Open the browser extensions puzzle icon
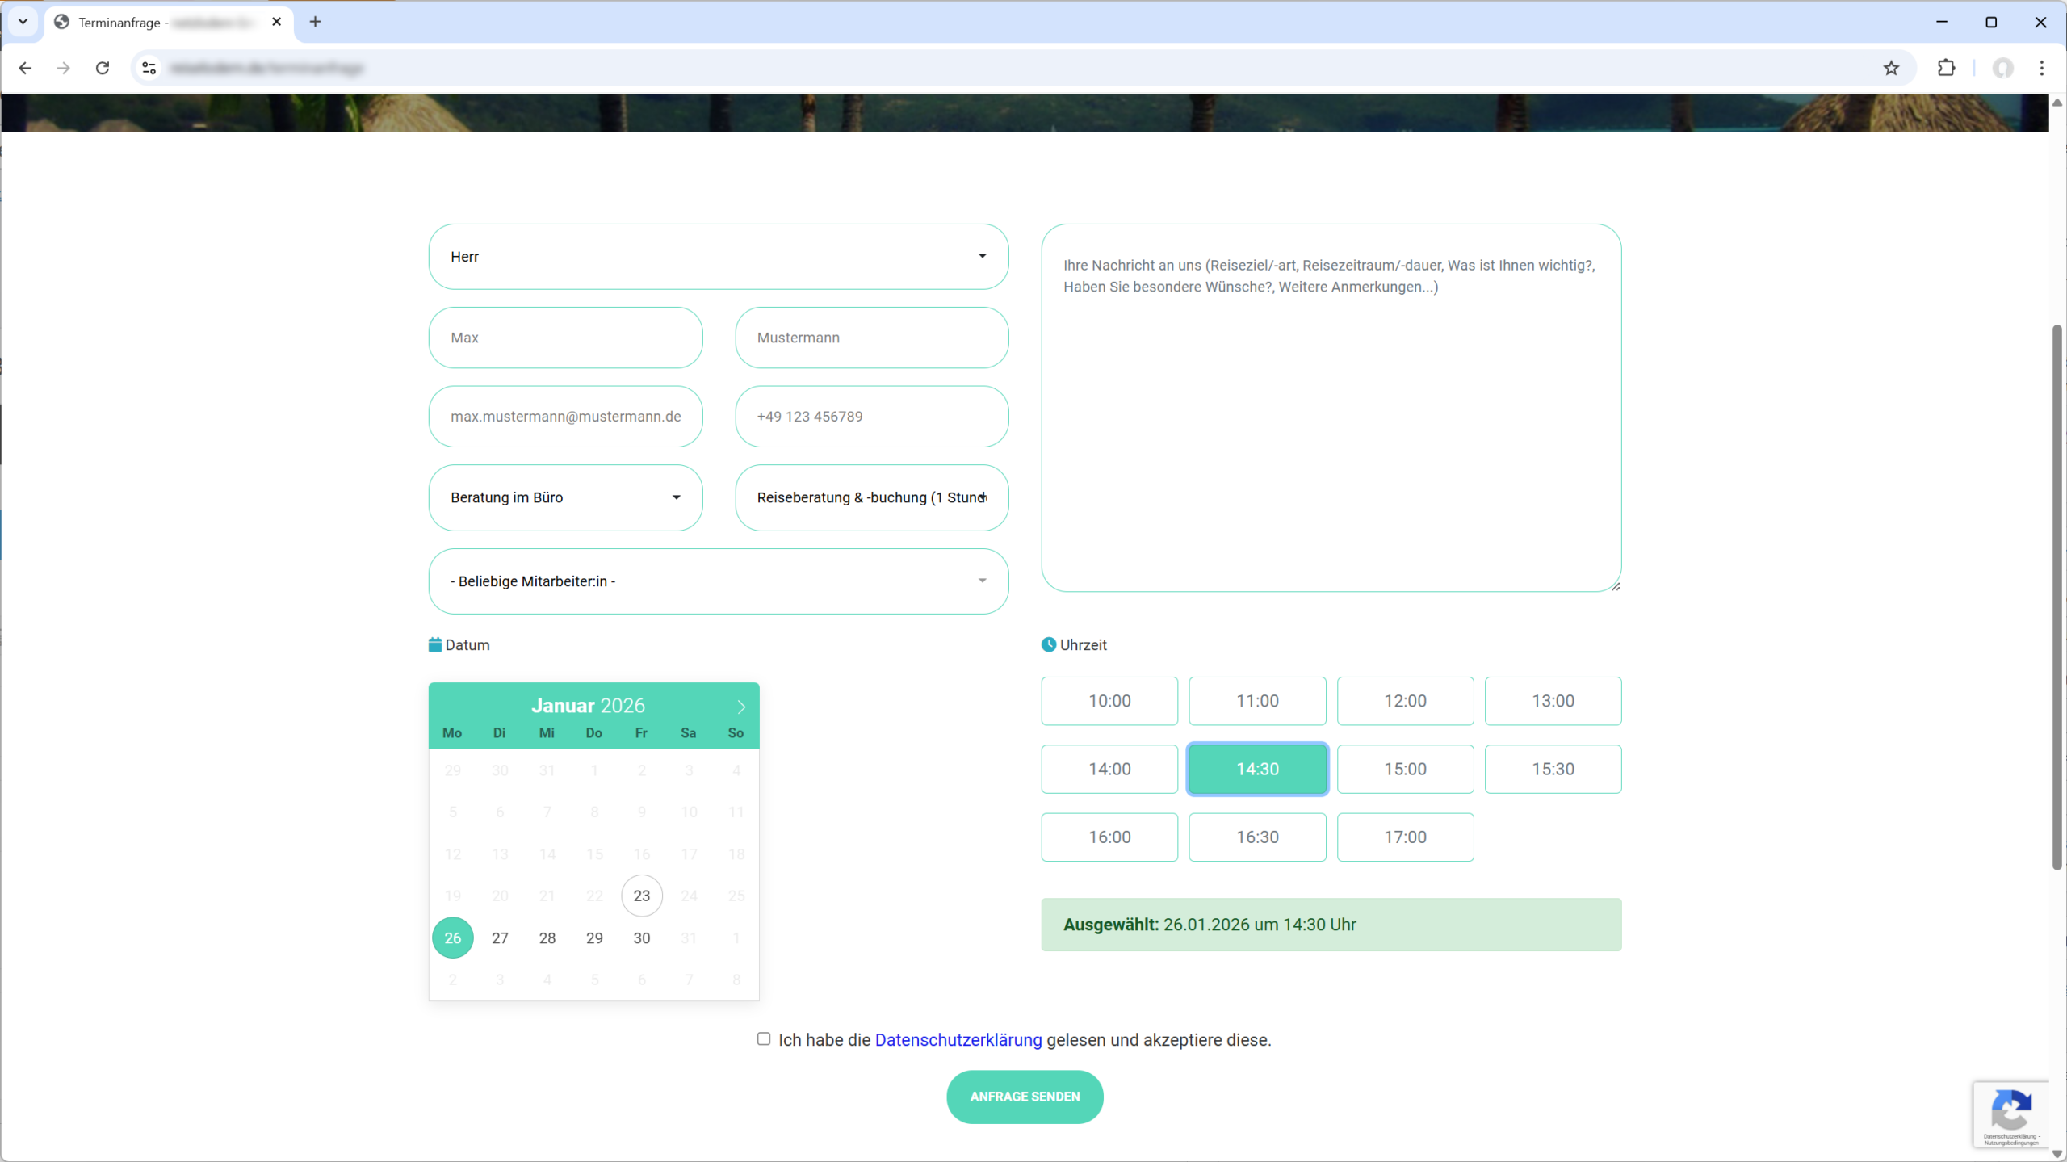The image size is (2067, 1162). click(1946, 68)
